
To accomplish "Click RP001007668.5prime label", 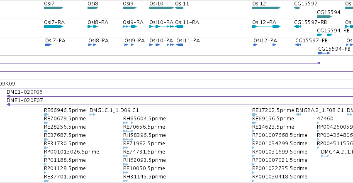I will [280, 135].
